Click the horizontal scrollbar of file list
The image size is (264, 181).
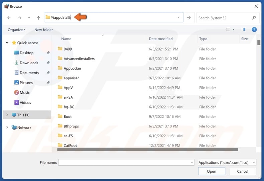(x=147, y=150)
